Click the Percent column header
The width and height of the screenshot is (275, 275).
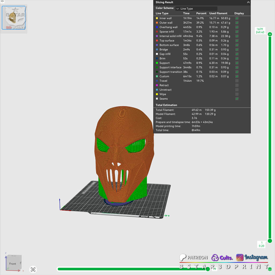[201, 13]
